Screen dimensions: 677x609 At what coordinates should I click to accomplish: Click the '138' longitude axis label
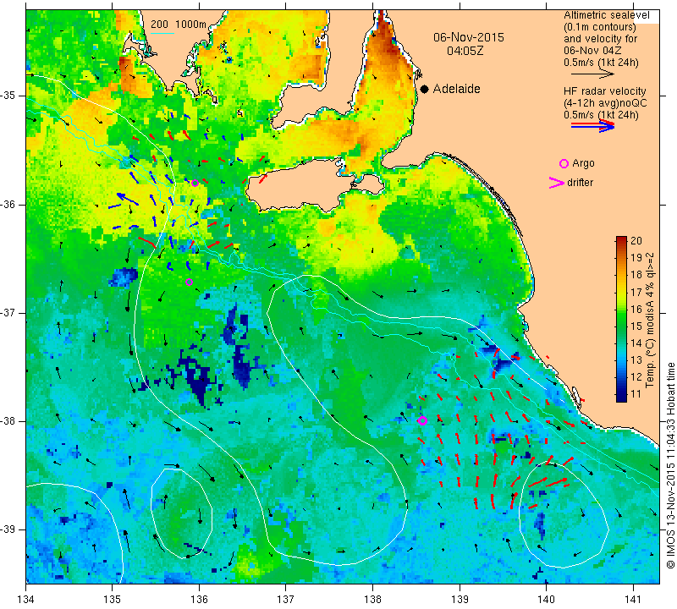click(x=372, y=600)
